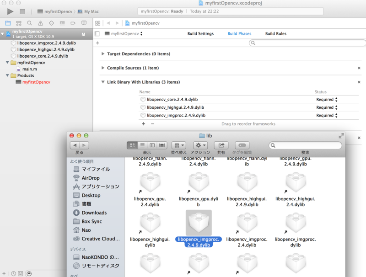Open the Debug navigator
Screen dimensions: 366x277
[62, 23]
